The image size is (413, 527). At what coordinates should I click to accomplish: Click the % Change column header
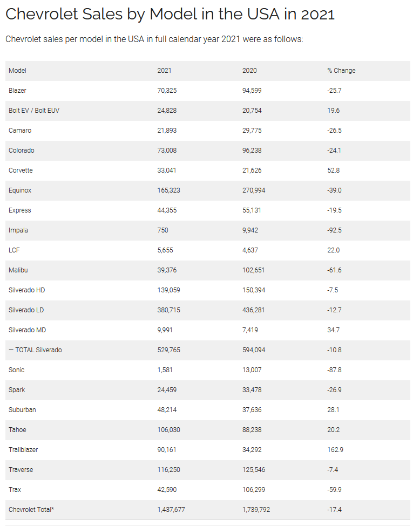tap(341, 71)
